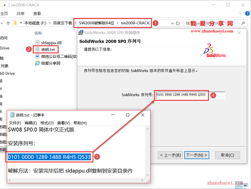The height and width of the screenshot is (189, 251).
Task: Select the 微信公众号二维码 image file icon
Action: [x=37, y=56]
